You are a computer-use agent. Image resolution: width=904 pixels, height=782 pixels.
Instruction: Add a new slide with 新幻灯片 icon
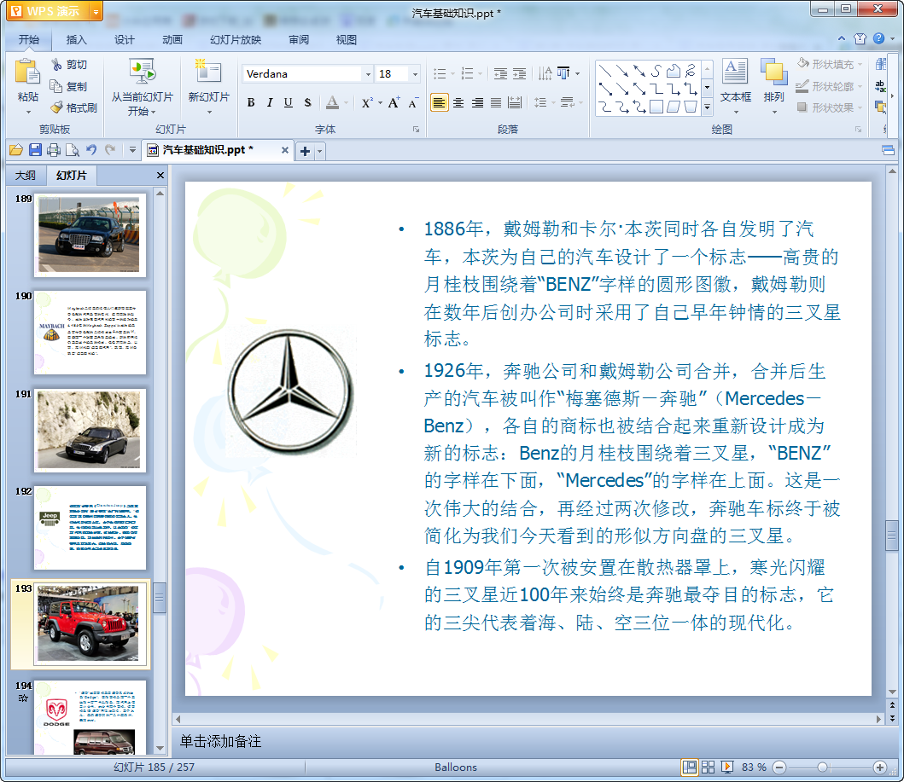(208, 72)
